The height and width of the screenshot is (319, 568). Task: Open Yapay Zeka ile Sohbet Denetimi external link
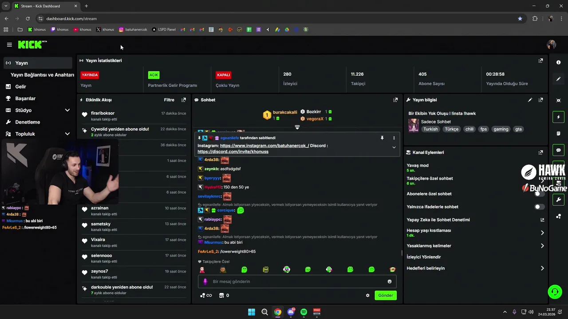[x=542, y=220]
